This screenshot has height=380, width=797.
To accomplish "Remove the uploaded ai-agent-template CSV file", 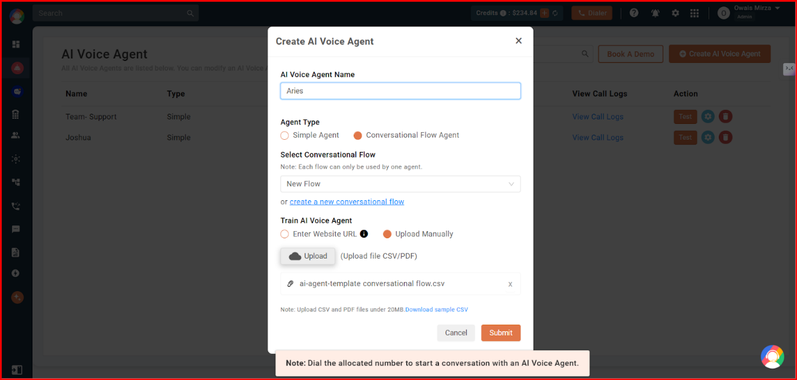I will 510,284.
